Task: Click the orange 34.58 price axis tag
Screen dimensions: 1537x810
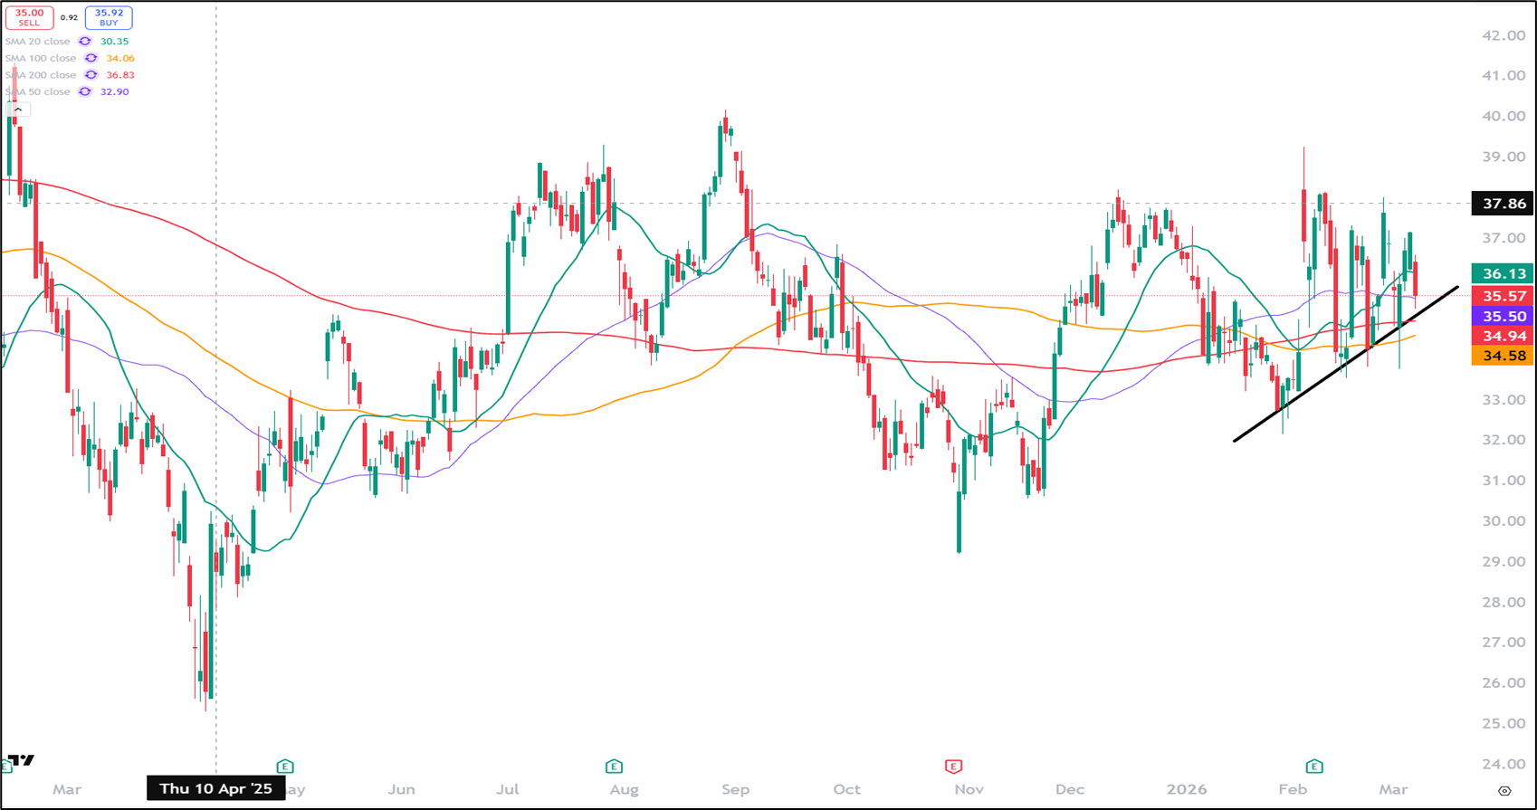Action: click(x=1504, y=356)
